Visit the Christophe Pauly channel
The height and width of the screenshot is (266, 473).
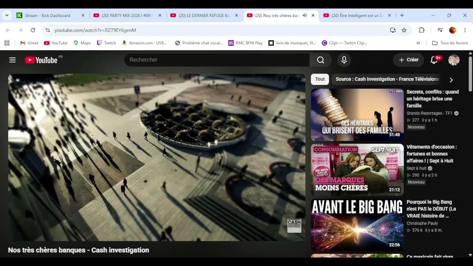pos(422,224)
